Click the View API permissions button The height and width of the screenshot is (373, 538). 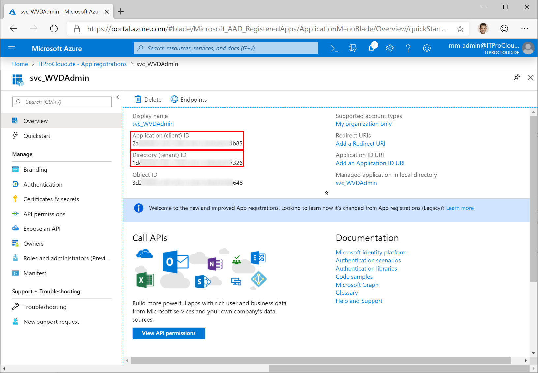[x=169, y=333]
